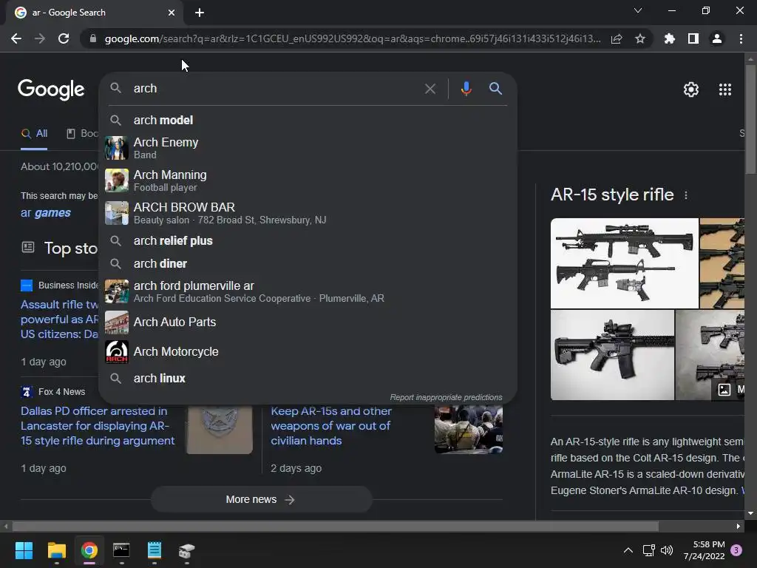Close the 'ar - Google Search' tab
Viewport: 757px width, 568px height.
click(172, 13)
